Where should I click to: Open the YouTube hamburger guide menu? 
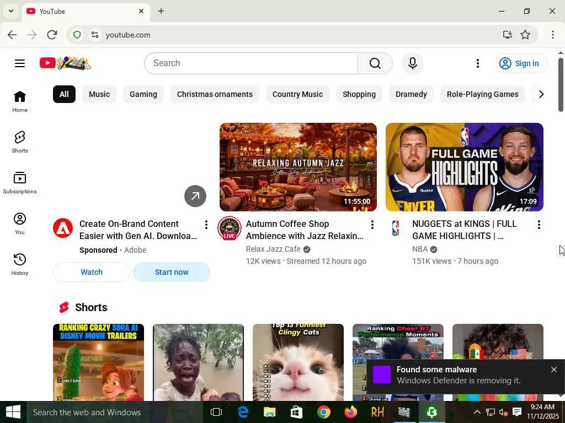20,63
